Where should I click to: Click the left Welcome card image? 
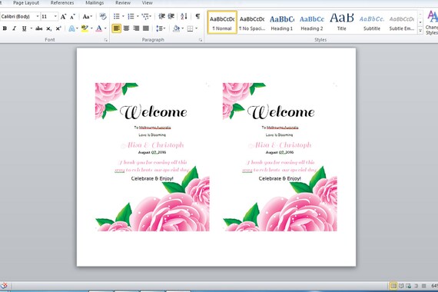point(152,157)
